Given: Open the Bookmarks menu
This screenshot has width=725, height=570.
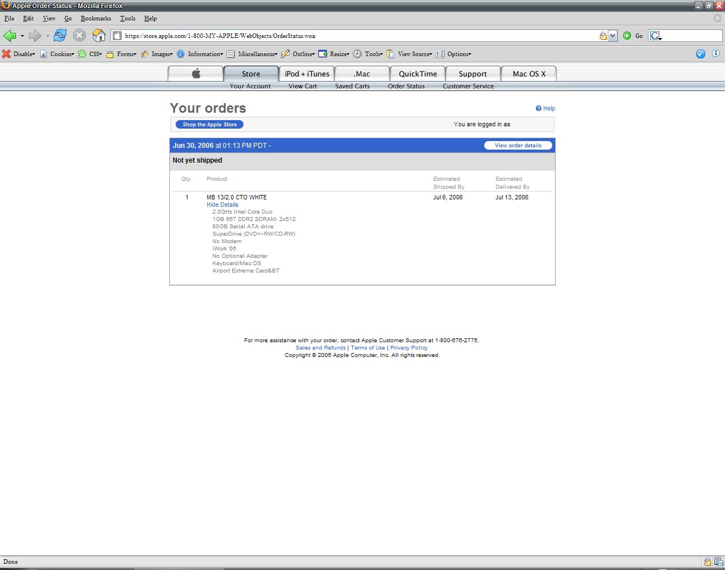Looking at the screenshot, I should tap(96, 18).
